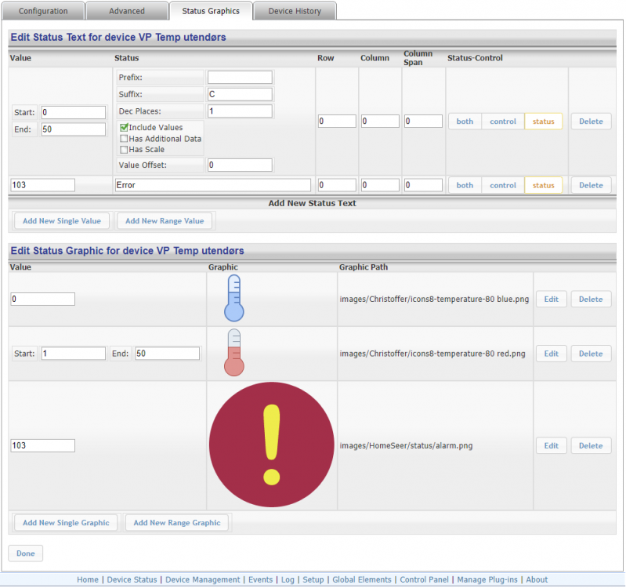Select 'both' for the range value row

pyautogui.click(x=465, y=122)
